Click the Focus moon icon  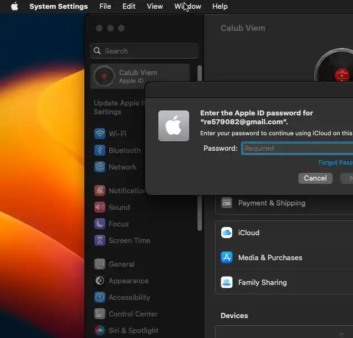(x=100, y=224)
